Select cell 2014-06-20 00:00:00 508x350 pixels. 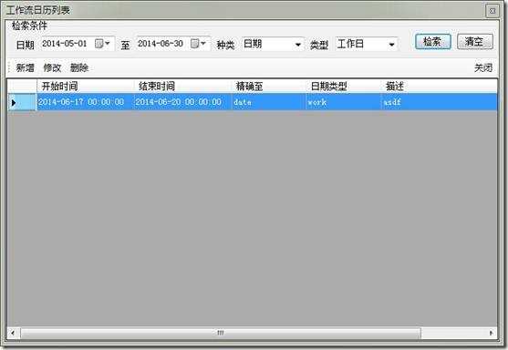click(x=182, y=102)
